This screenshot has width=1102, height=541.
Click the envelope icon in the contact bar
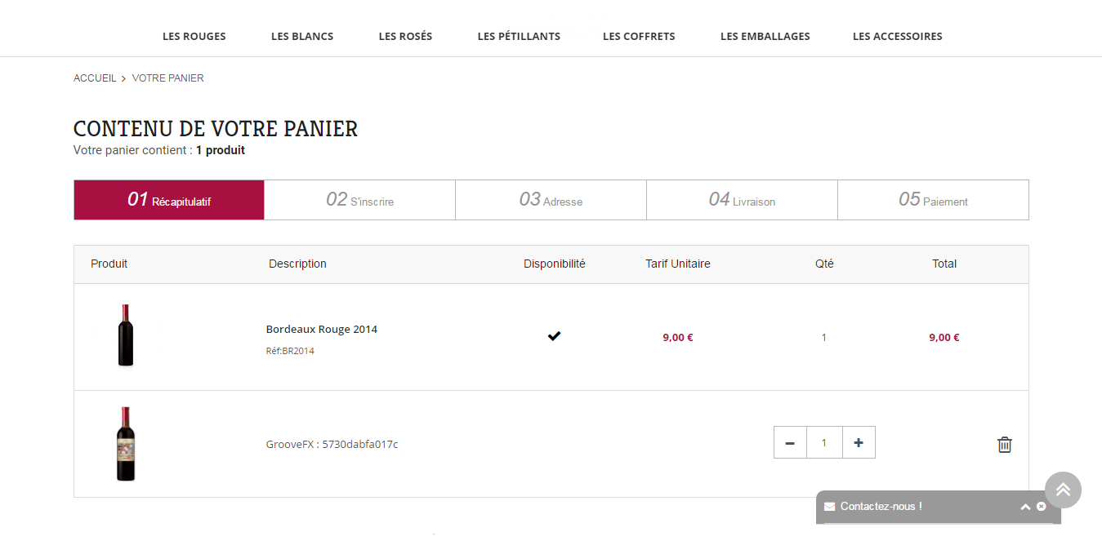[830, 507]
